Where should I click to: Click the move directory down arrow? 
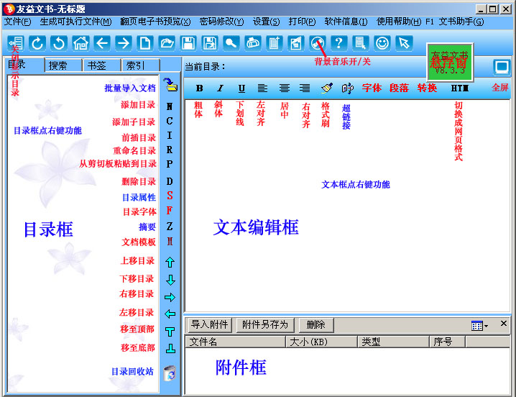[x=170, y=280]
